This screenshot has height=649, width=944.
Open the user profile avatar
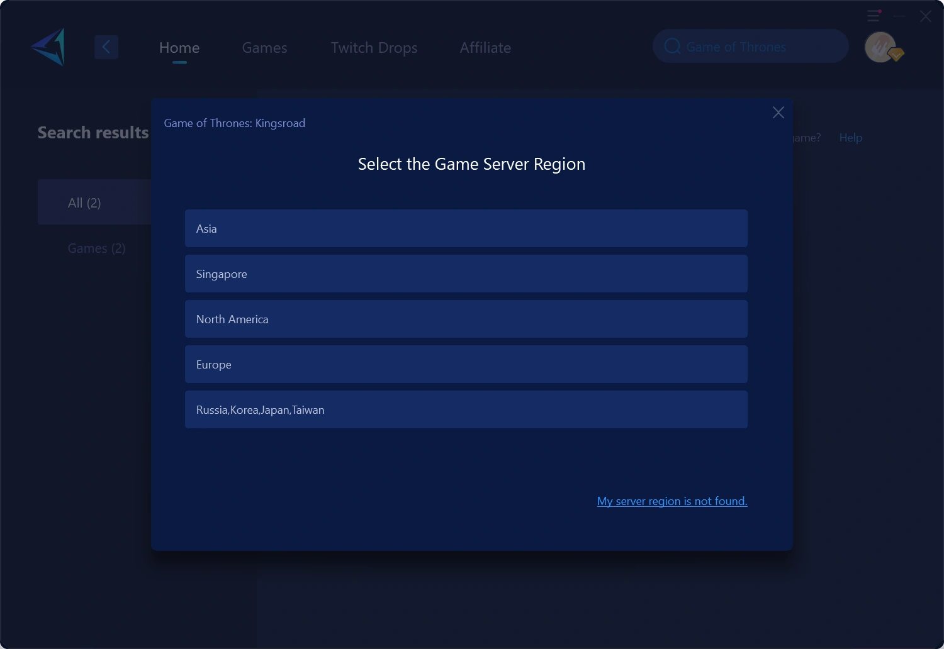880,47
